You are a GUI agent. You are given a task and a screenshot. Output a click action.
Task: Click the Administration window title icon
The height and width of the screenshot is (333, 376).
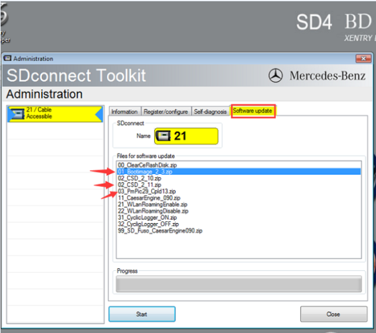7,58
